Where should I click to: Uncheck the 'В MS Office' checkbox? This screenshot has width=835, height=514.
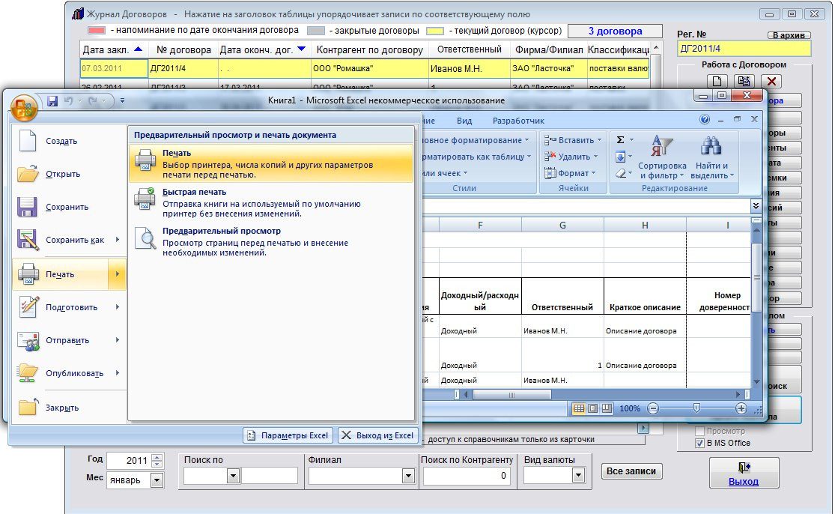(x=699, y=443)
